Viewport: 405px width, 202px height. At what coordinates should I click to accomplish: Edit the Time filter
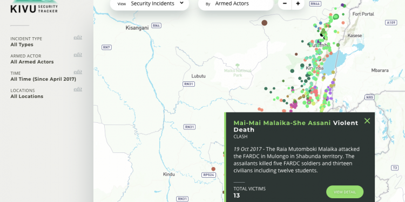pos(78,72)
